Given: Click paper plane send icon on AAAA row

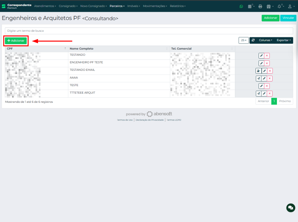Looking at the screenshot, I should (258, 79).
